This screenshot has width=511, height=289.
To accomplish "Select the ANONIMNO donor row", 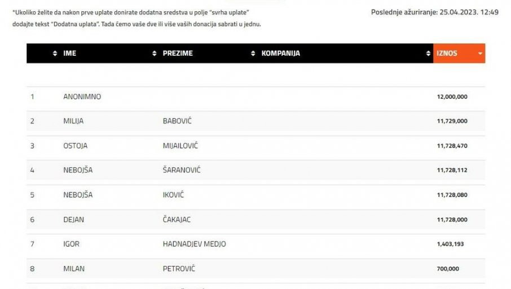I will coord(82,97).
